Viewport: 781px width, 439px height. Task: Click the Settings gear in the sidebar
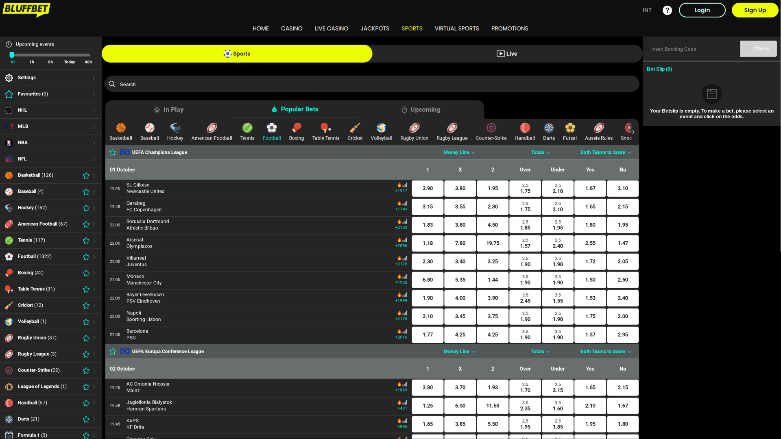(9, 78)
